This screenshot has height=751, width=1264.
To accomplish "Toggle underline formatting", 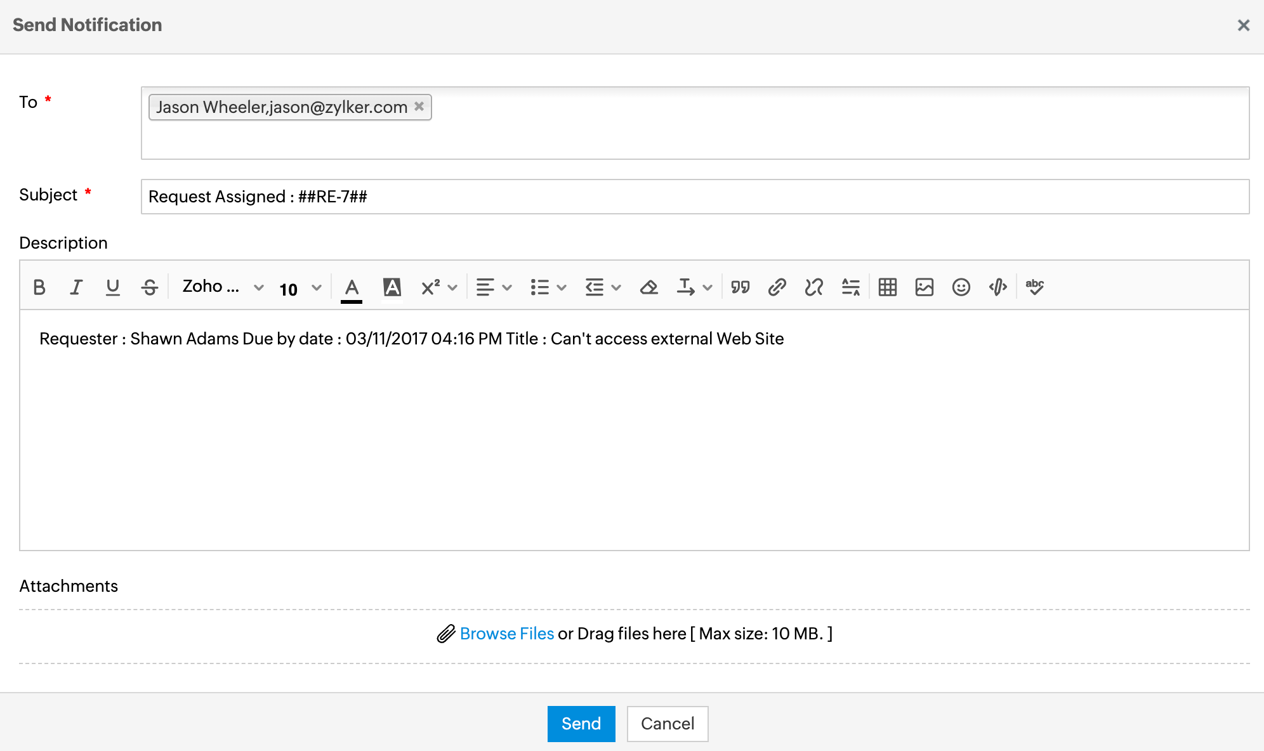I will 113,287.
